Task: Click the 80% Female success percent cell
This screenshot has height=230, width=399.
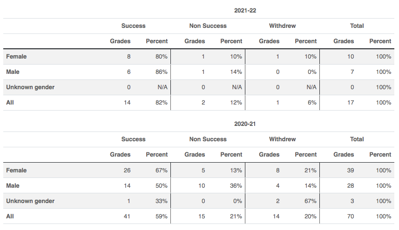Action: pyautogui.click(x=162, y=57)
